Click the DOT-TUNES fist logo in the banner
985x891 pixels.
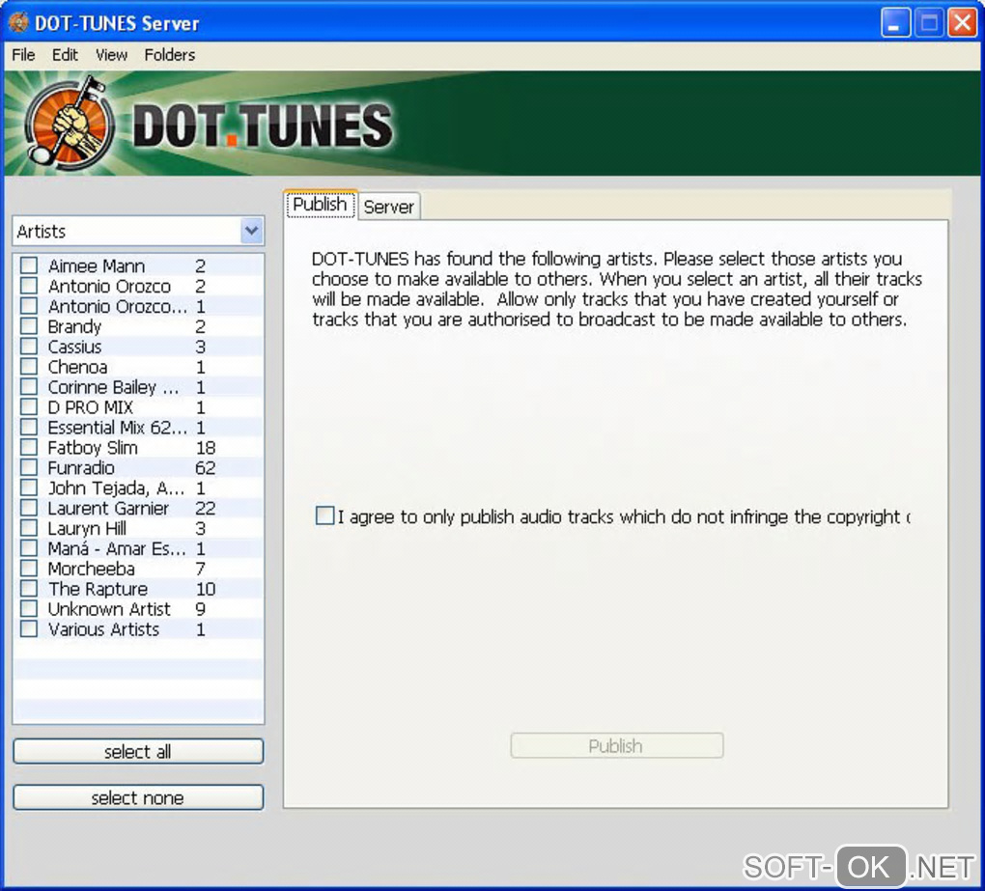click(68, 123)
